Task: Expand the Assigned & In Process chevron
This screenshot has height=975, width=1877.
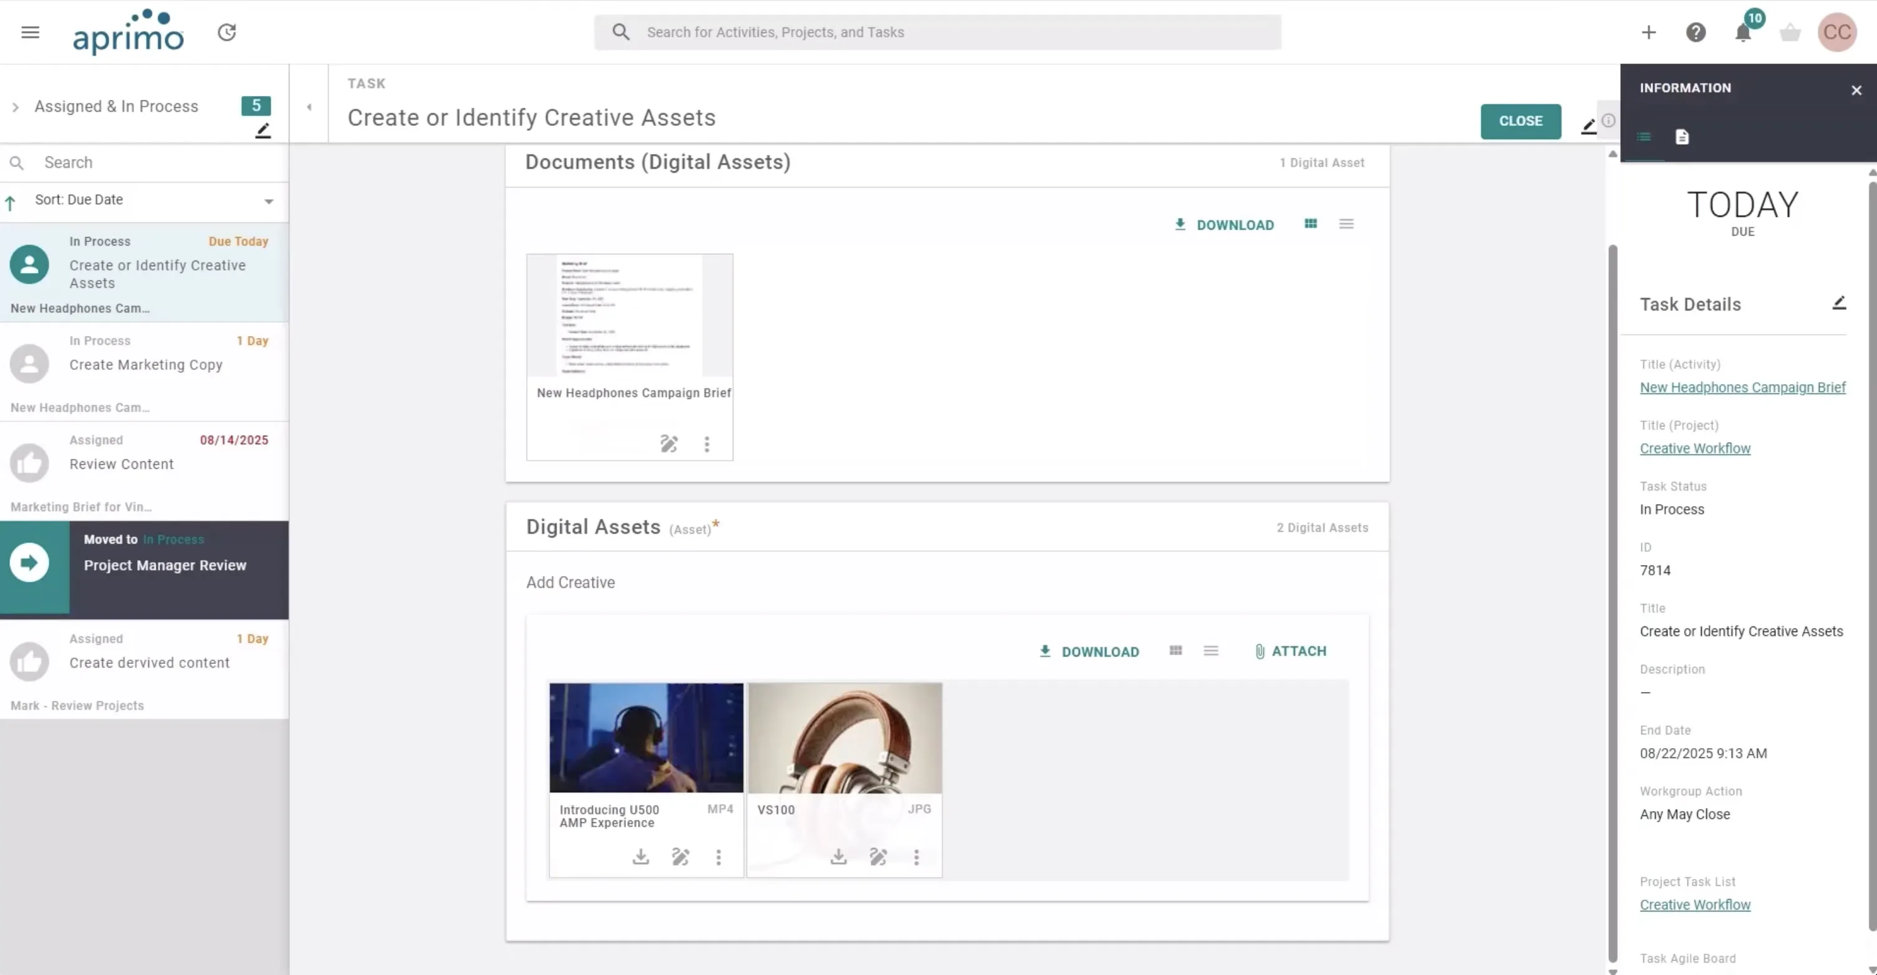Action: point(16,107)
